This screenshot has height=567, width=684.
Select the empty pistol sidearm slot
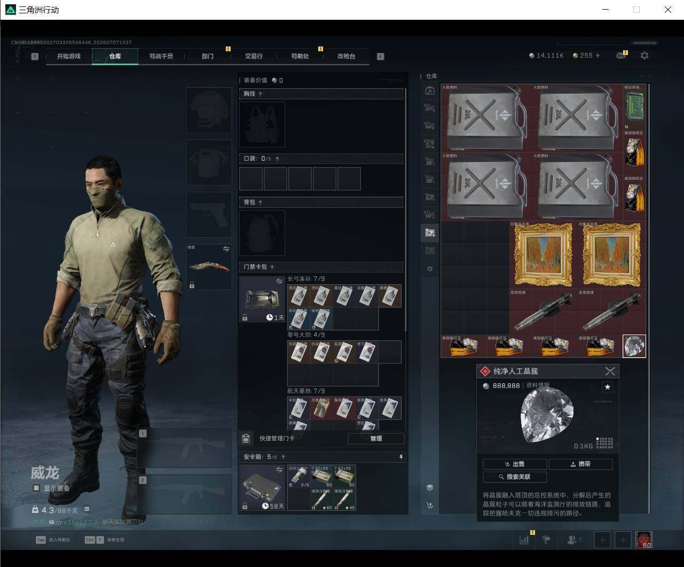point(209,215)
